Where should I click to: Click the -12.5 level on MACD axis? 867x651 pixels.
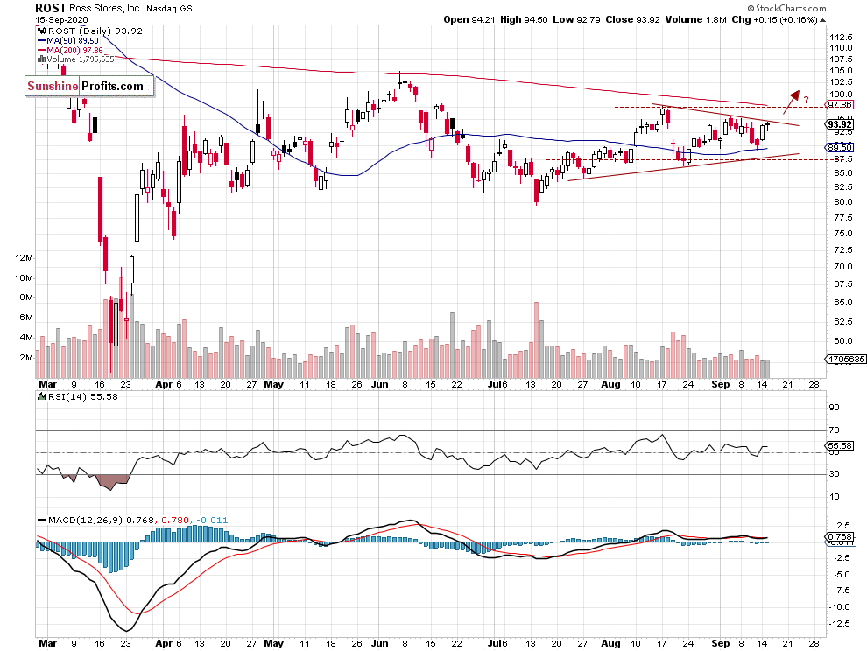tap(839, 623)
